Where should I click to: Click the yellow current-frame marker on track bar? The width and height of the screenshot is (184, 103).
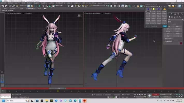coord(58,91)
